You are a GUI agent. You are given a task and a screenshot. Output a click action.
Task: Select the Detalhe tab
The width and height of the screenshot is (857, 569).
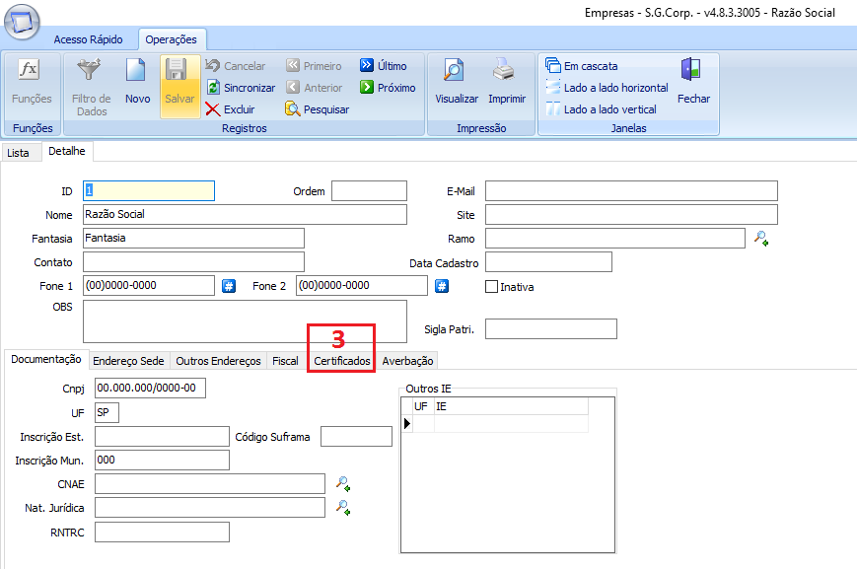point(67,151)
